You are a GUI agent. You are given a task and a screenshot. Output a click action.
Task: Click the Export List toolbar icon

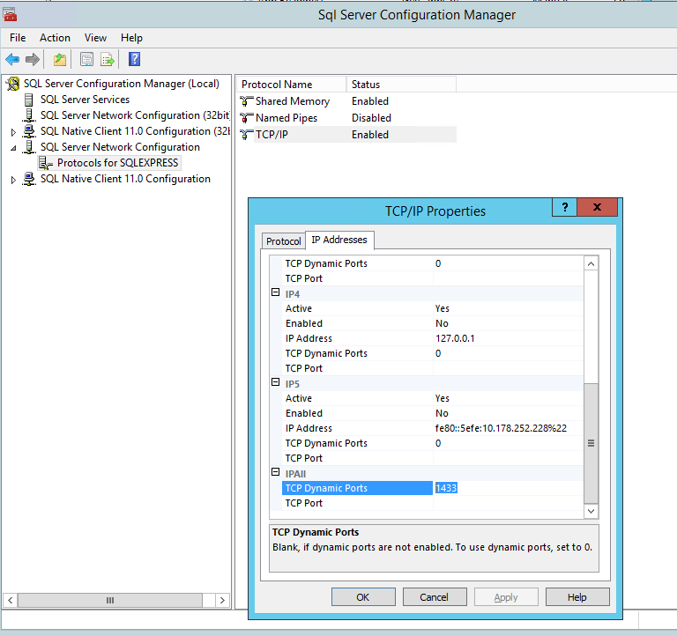(x=107, y=59)
